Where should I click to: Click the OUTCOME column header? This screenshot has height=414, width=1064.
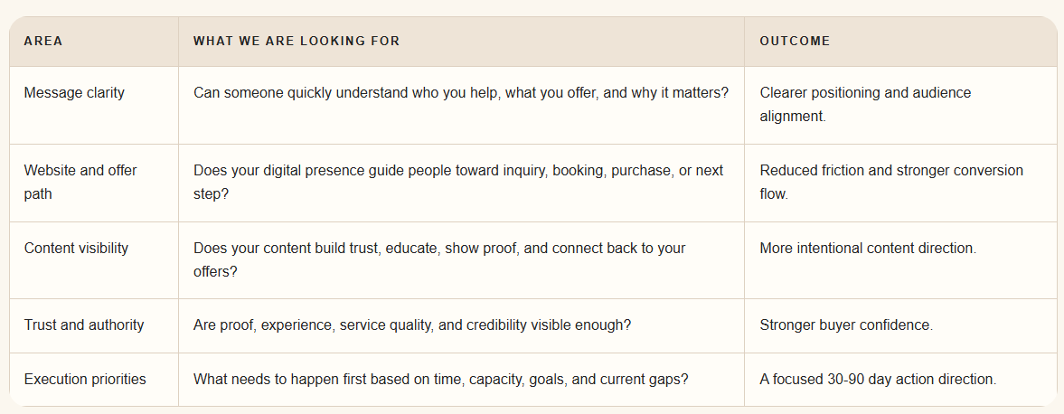(795, 42)
